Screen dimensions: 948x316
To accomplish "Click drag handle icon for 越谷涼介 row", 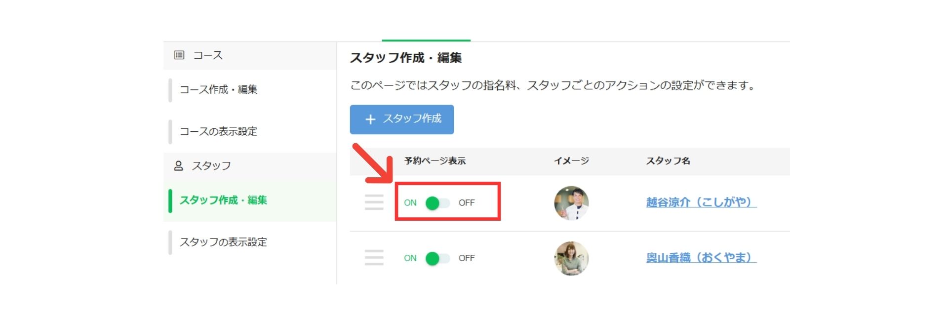I will [374, 202].
